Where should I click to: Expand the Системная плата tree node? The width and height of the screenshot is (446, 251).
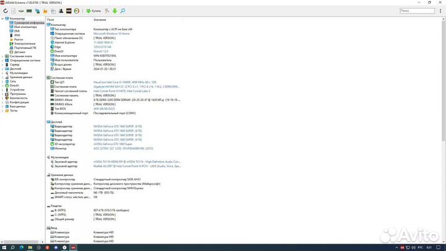click(3, 56)
